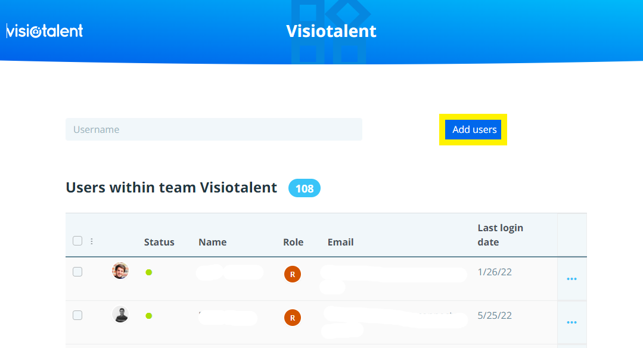Click the avatar of the first user
643x348 pixels.
[x=120, y=271]
